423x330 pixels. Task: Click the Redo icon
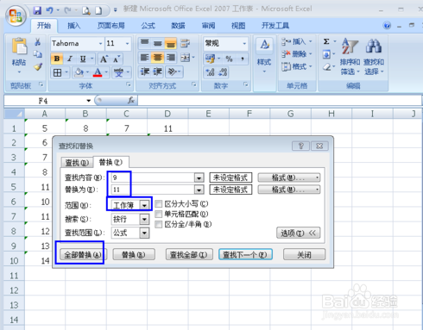pos(67,10)
